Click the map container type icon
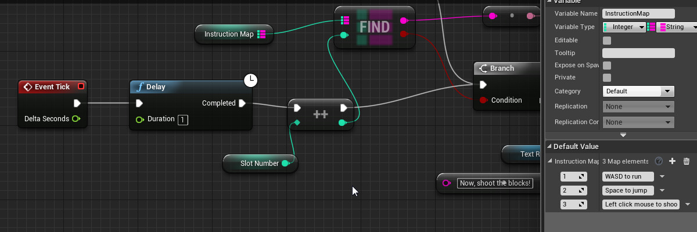 click(x=651, y=27)
